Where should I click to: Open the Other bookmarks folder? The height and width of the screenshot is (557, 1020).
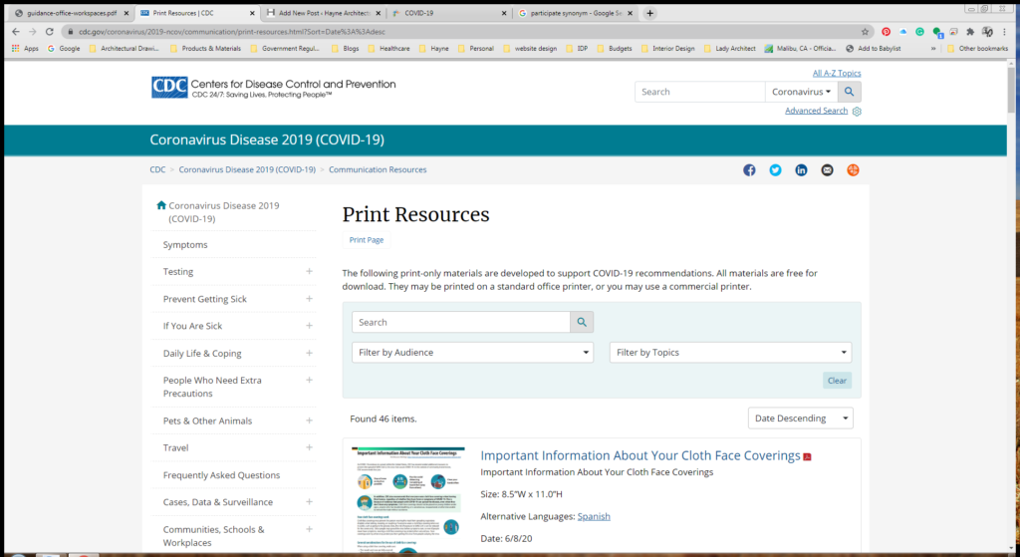[978, 48]
